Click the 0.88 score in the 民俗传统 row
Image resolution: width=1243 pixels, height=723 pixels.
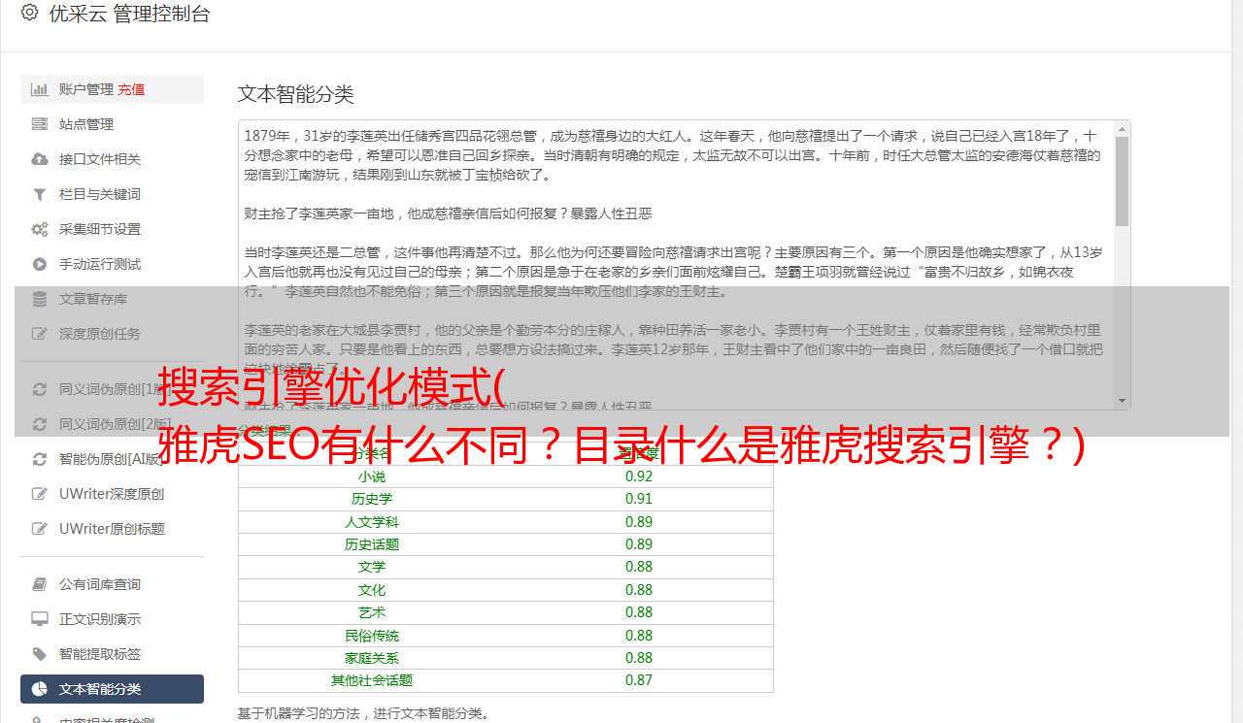click(639, 636)
